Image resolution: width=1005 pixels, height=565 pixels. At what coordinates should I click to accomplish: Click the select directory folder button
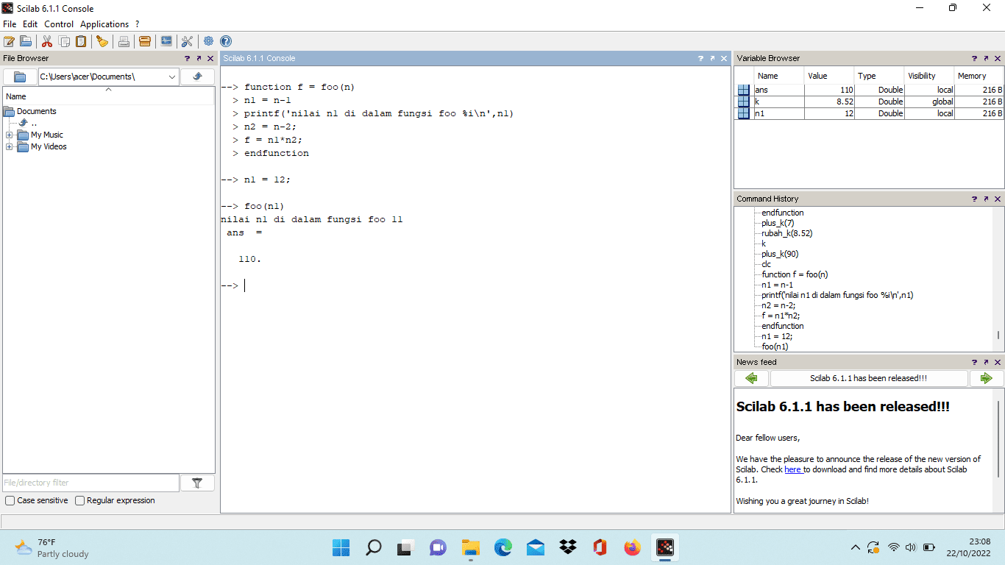[20, 77]
